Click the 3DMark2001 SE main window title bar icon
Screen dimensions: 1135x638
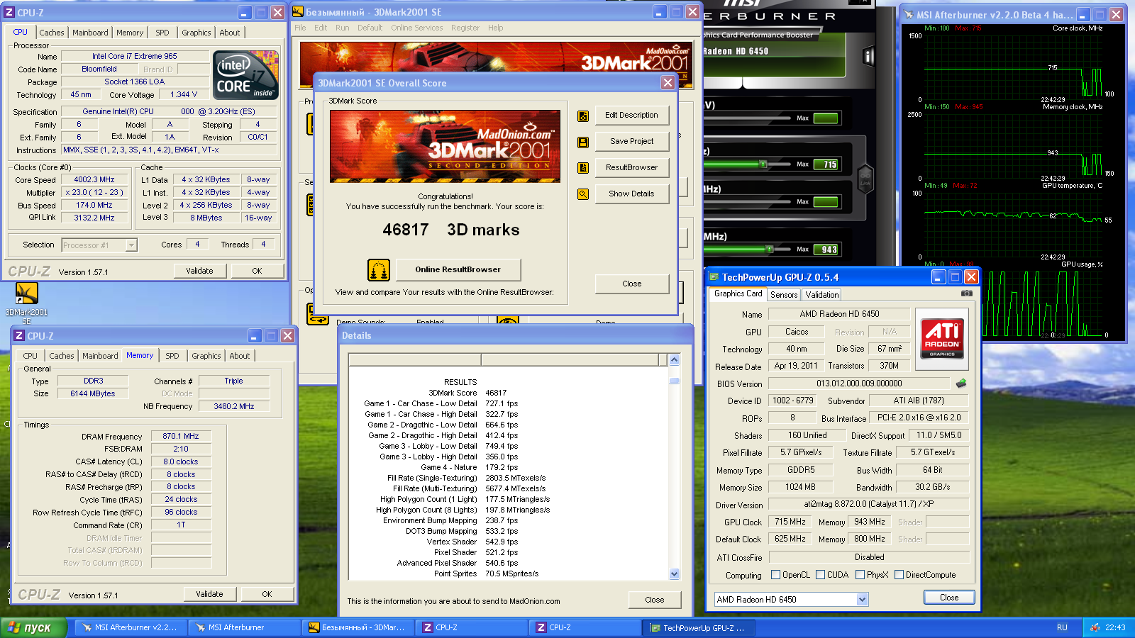298,12
